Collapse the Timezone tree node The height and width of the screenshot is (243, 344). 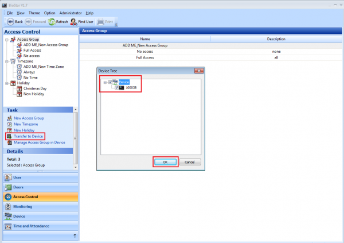click(6, 61)
